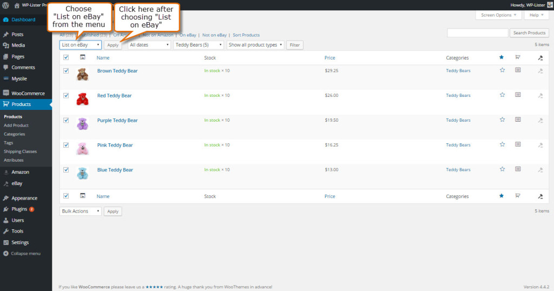The image size is (554, 291).
Task: Click eBay hammer icon for Blue Teddy Bear
Action: click(x=540, y=170)
